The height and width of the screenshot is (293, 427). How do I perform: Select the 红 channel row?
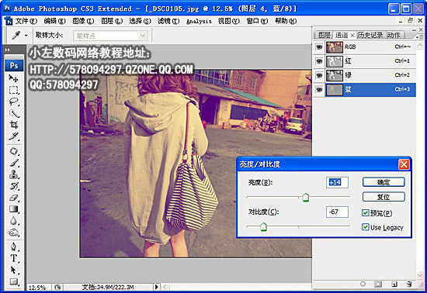370,61
